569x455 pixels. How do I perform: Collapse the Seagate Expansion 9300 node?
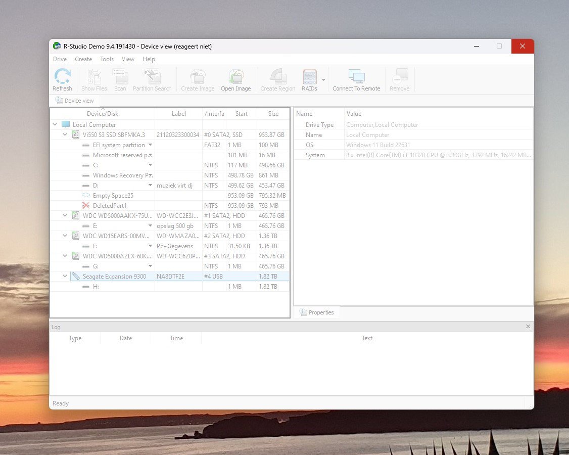point(65,277)
